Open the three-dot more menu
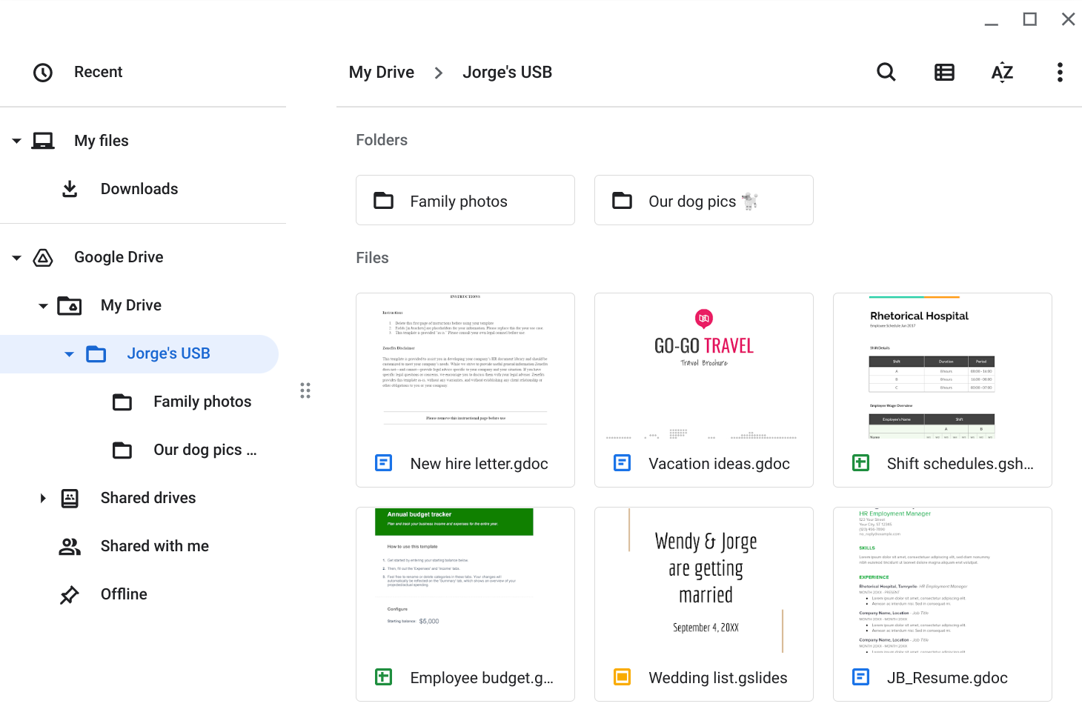The height and width of the screenshot is (715, 1082). coord(1060,72)
